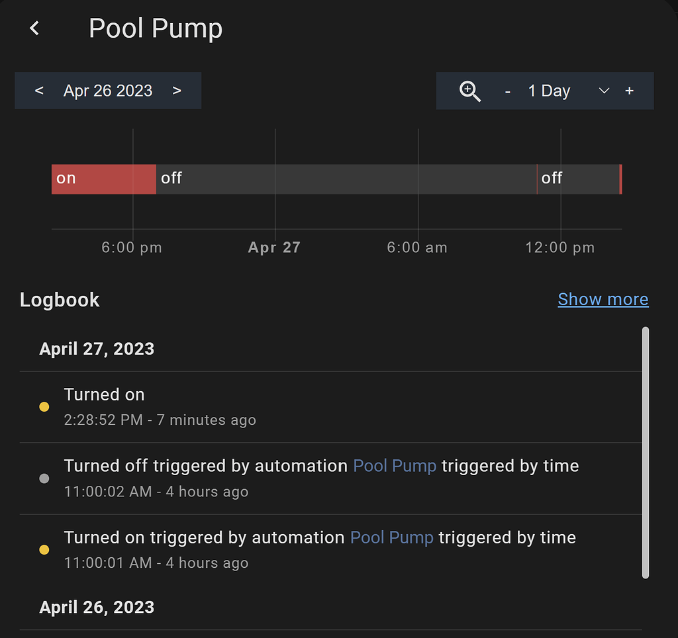Image resolution: width=678 pixels, height=638 pixels.
Task: Go to previous day with left arrow
Action: (x=38, y=91)
